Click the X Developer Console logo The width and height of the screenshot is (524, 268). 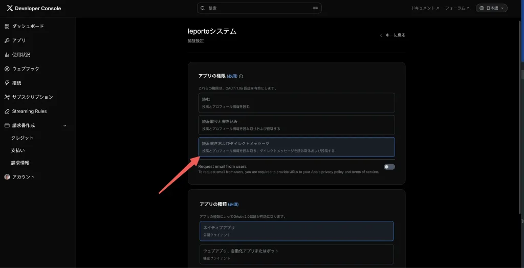tap(10, 8)
